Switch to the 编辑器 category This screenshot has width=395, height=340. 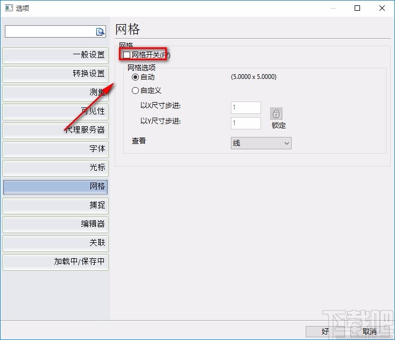(x=55, y=224)
